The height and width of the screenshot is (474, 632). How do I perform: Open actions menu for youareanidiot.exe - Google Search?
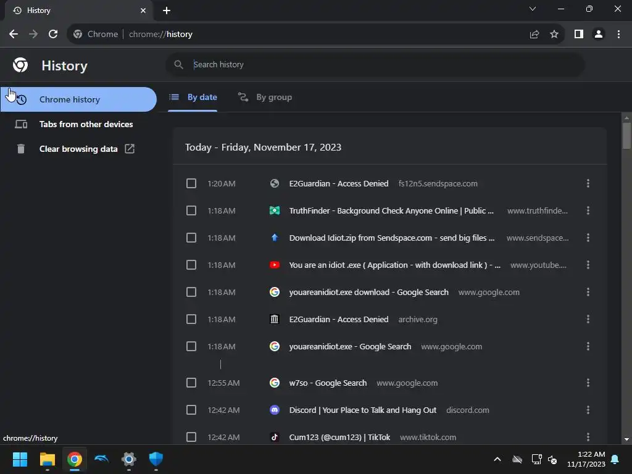(x=588, y=346)
